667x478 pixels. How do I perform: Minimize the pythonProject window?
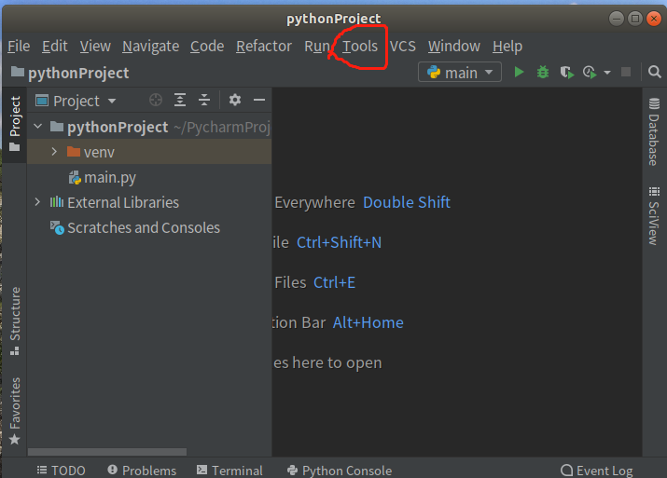pyautogui.click(x=617, y=19)
